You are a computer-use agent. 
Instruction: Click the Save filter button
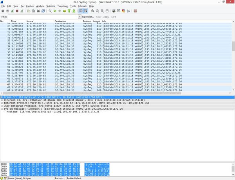click(x=113, y=17)
